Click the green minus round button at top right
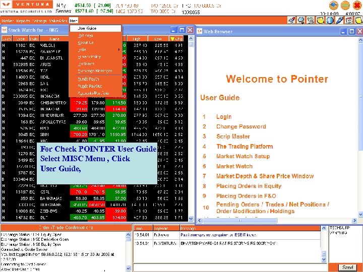363x272 pixels. point(345,5)
